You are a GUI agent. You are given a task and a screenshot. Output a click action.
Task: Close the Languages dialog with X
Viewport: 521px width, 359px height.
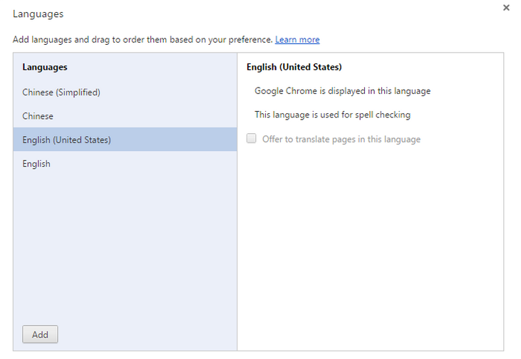(506, 8)
